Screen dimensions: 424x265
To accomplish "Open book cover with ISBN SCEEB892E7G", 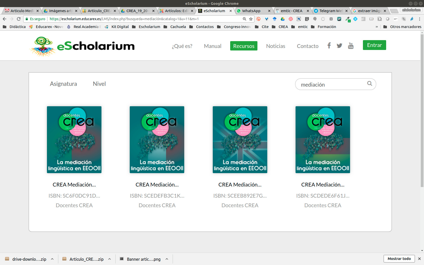I will [240, 140].
